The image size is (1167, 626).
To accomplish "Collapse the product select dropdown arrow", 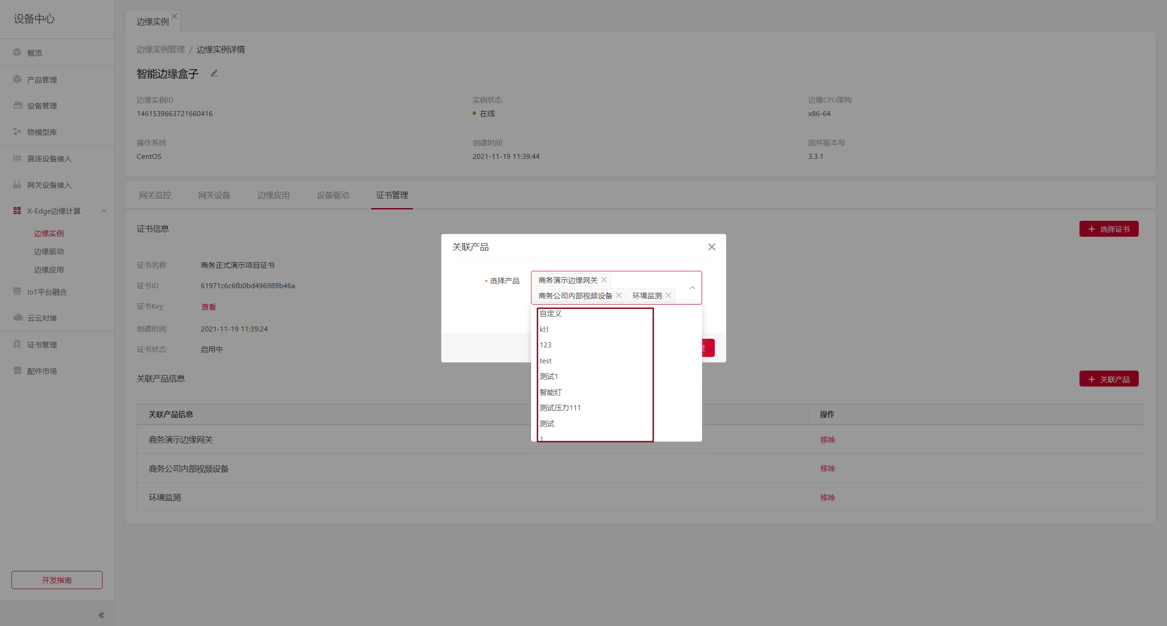I will pos(692,288).
